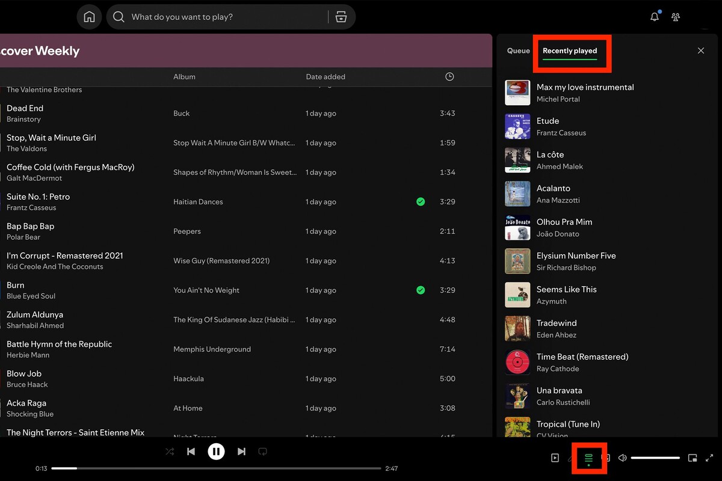Open You Ain't No Weight album
The width and height of the screenshot is (722, 481).
(x=206, y=290)
